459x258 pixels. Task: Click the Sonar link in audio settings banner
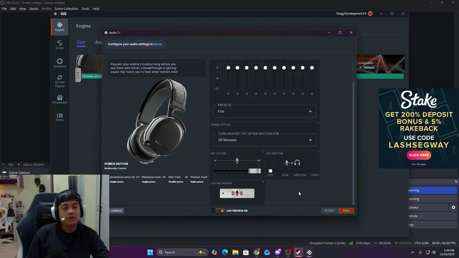pos(158,44)
